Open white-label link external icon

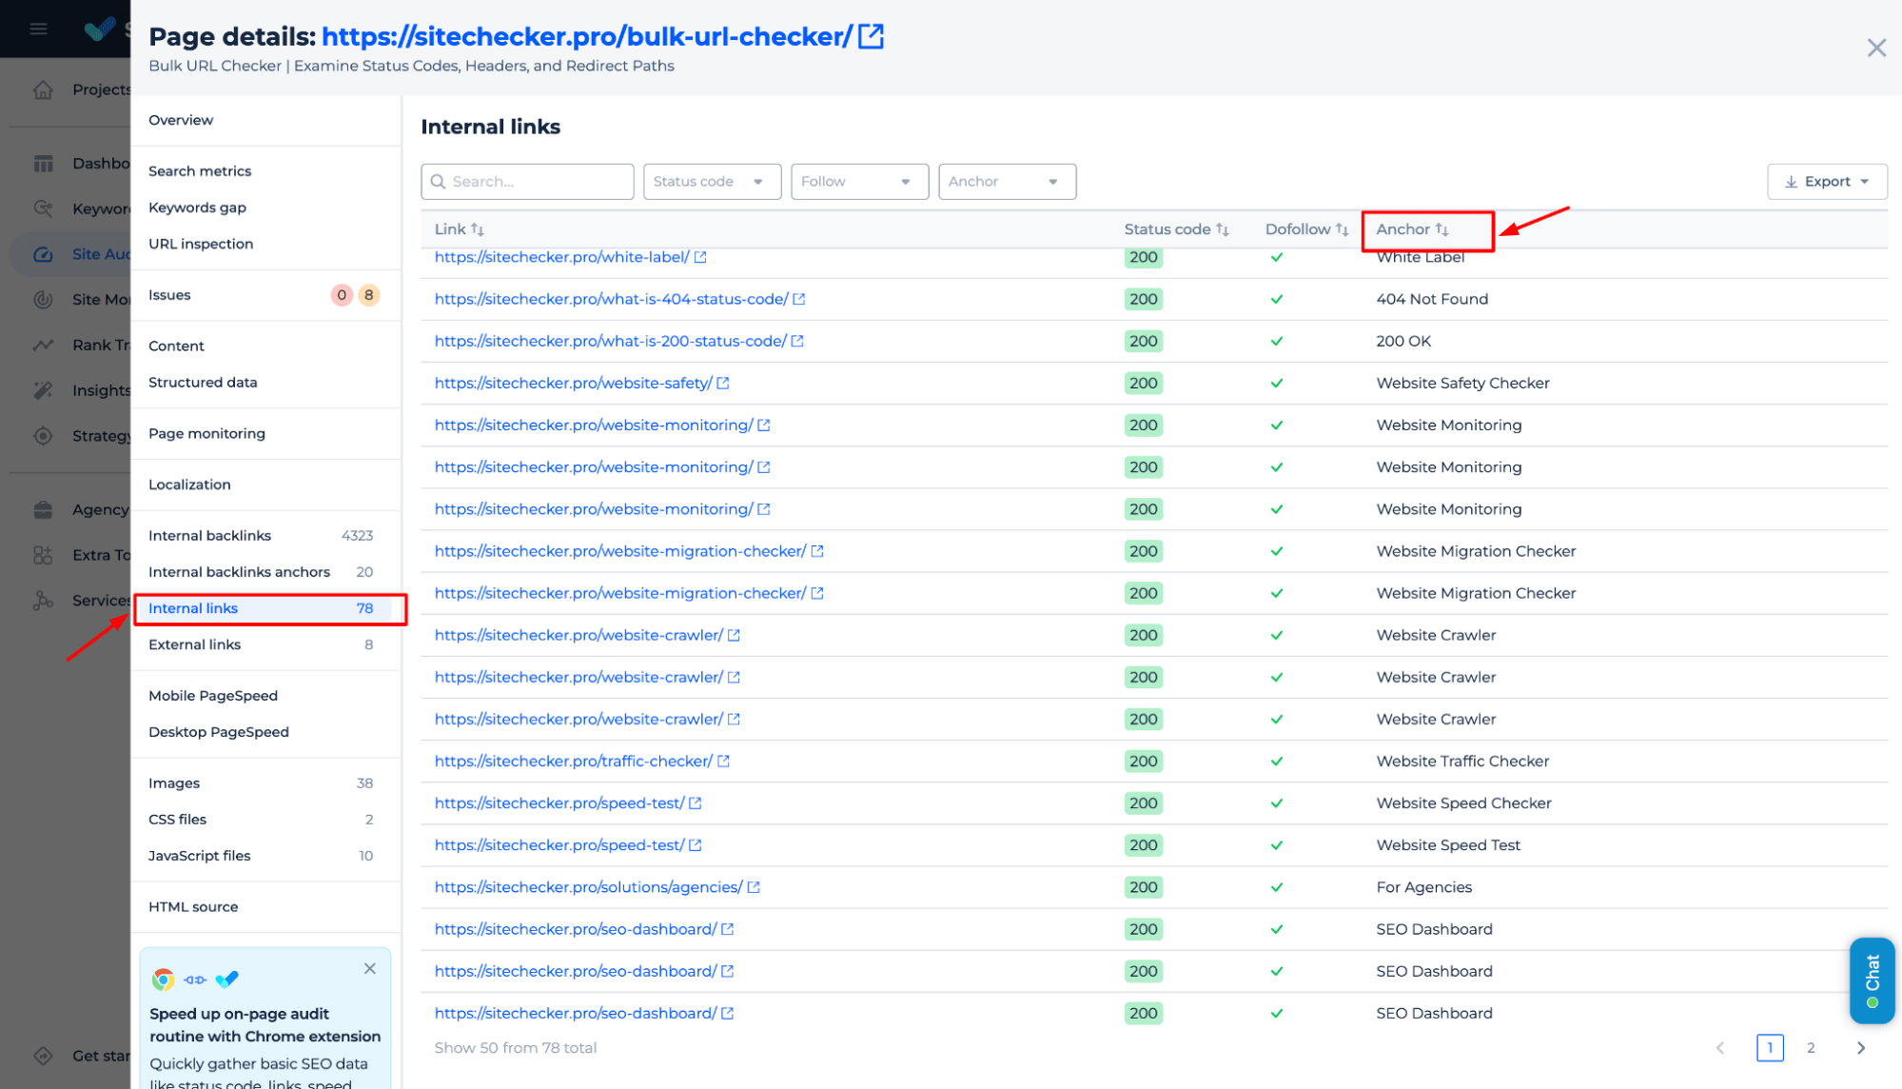click(x=700, y=257)
